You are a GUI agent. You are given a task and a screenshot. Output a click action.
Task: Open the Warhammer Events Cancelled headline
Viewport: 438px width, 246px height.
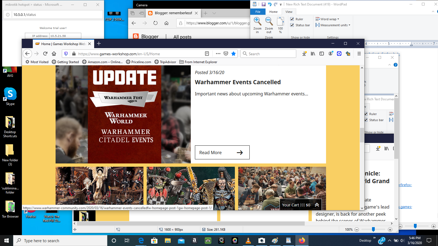[238, 82]
